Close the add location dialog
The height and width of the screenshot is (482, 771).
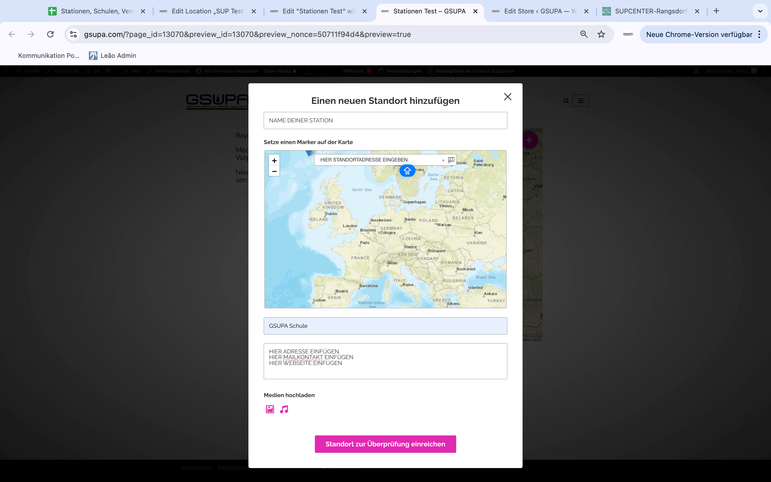pyautogui.click(x=508, y=97)
